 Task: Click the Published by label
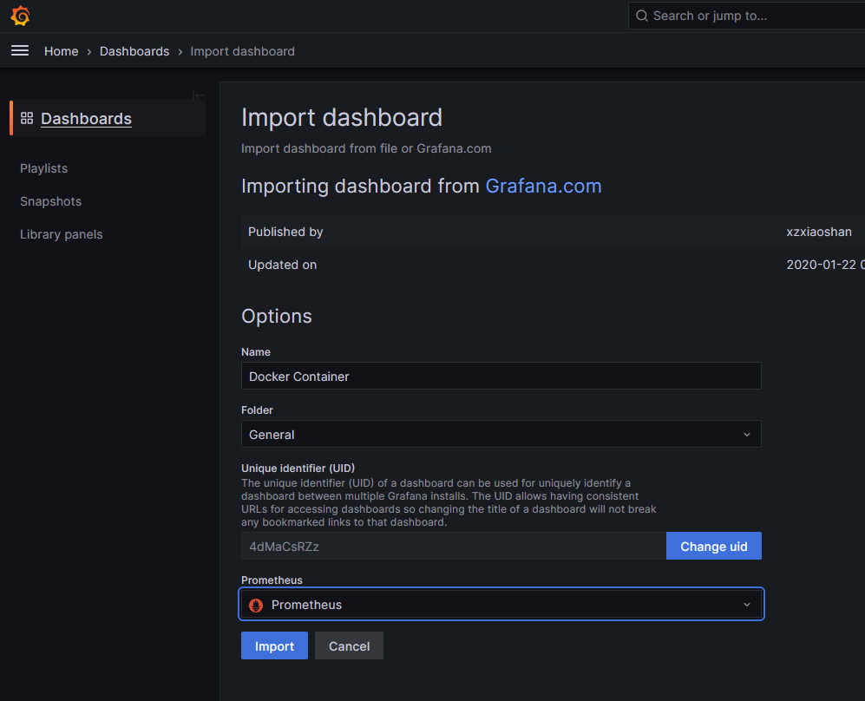coord(285,232)
